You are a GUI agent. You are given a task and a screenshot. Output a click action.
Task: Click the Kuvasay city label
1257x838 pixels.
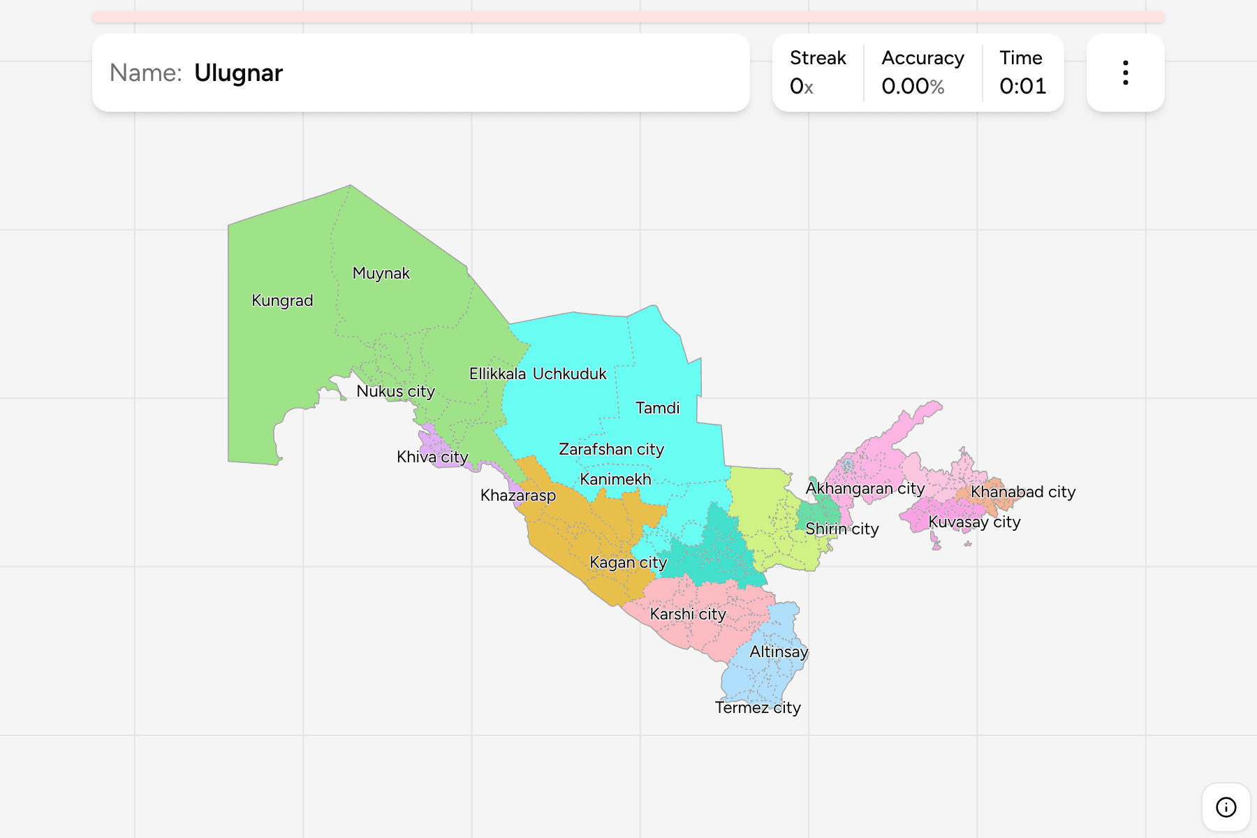pos(974,522)
